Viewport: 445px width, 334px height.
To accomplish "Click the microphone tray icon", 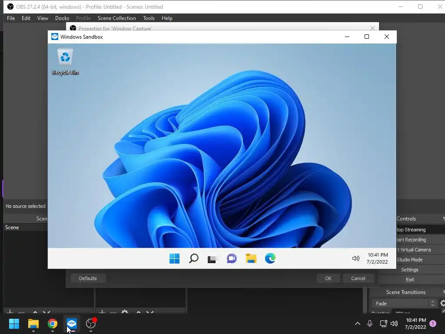I will [x=370, y=324].
